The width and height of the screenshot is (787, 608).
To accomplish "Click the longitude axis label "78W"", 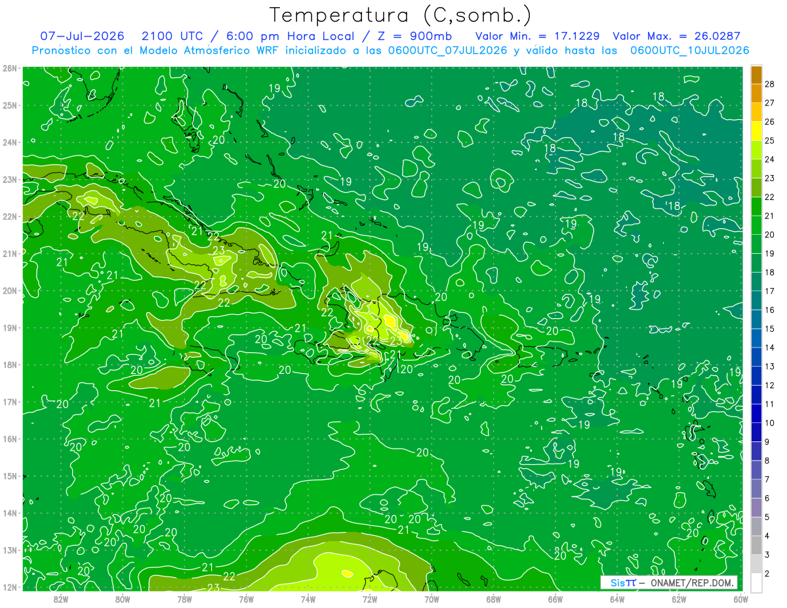I will (x=184, y=599).
